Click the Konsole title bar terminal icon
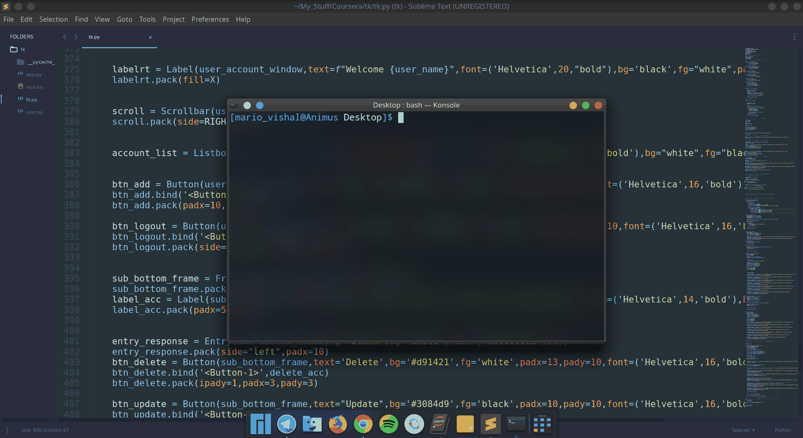 [x=235, y=105]
